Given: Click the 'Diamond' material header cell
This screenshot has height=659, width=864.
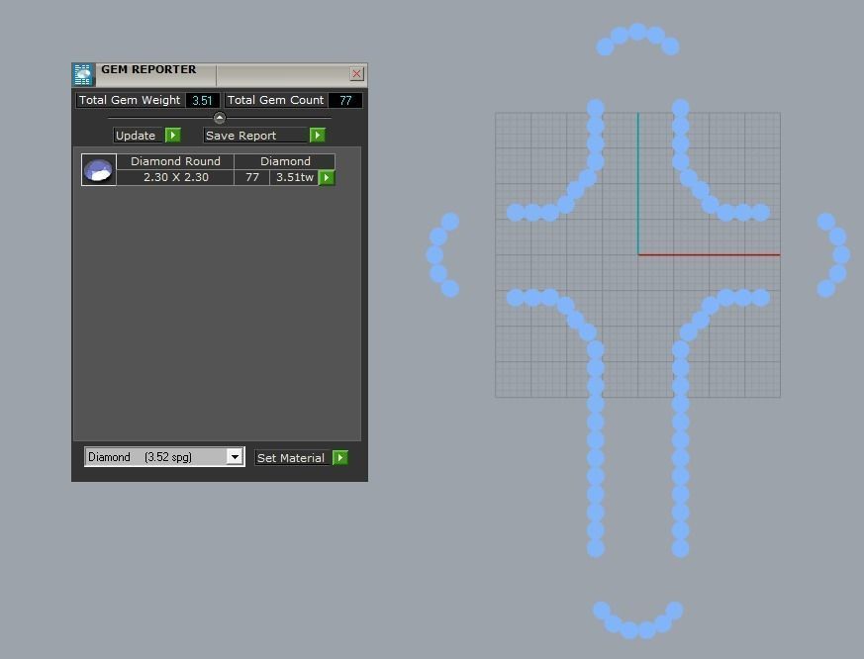Looking at the screenshot, I should [285, 161].
